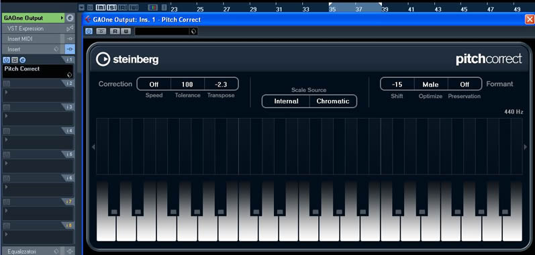
Task: Open the Scale Source 'Internal' selector
Action: click(x=286, y=101)
